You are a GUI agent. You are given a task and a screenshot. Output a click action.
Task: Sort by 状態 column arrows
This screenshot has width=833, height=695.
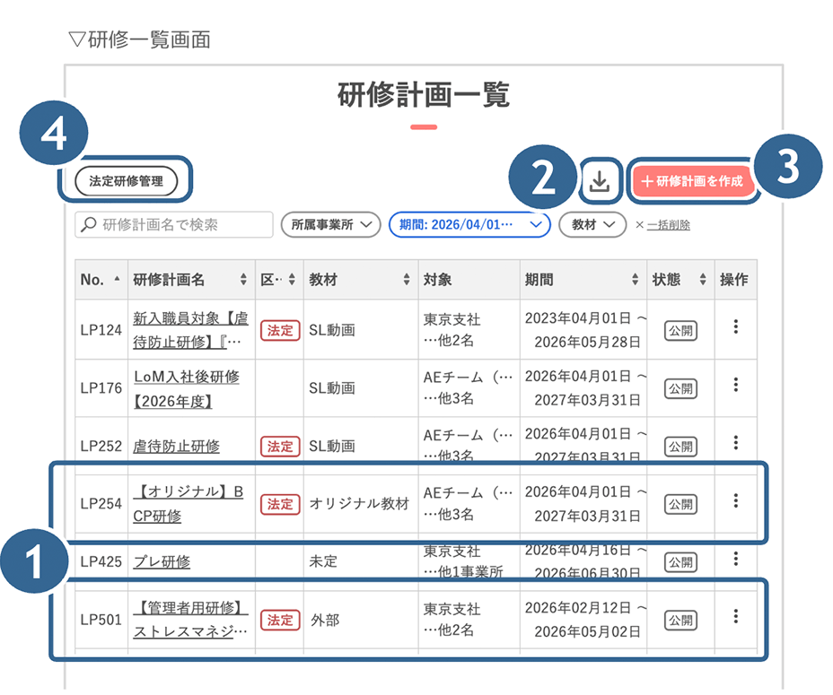[703, 279]
